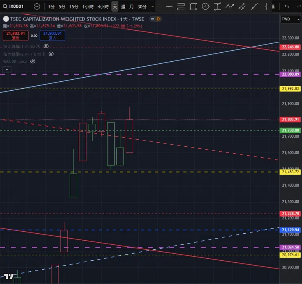Toggle visibility of 海大線學-1 indicator
This screenshot has width=302, height=284.
pos(46,46)
